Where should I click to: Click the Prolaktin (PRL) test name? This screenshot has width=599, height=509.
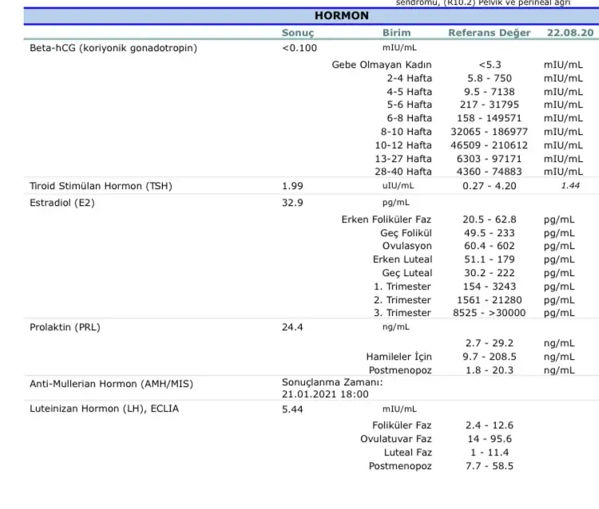pyautogui.click(x=65, y=327)
